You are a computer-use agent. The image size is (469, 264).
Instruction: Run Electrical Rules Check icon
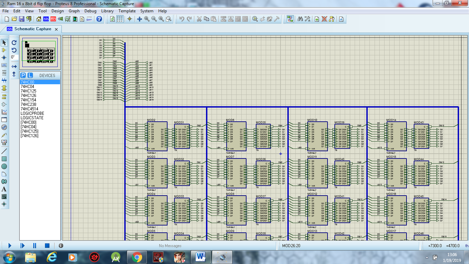click(341, 19)
